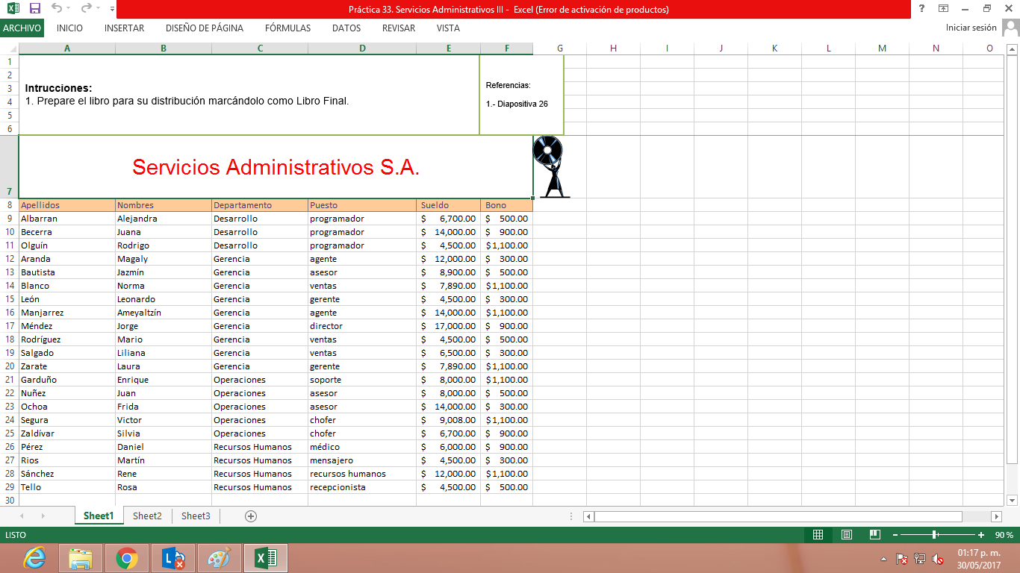Switch to the REVISAR tab

399,28
